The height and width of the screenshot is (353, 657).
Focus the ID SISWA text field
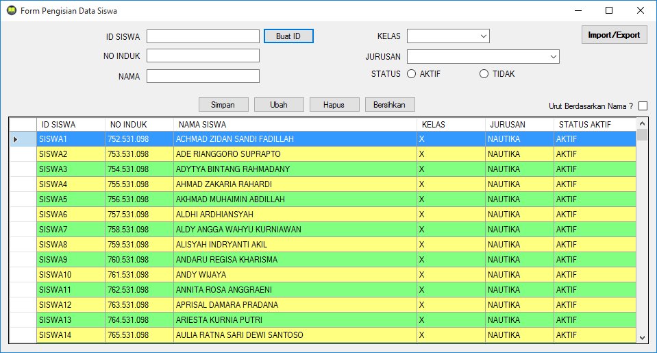(x=203, y=36)
